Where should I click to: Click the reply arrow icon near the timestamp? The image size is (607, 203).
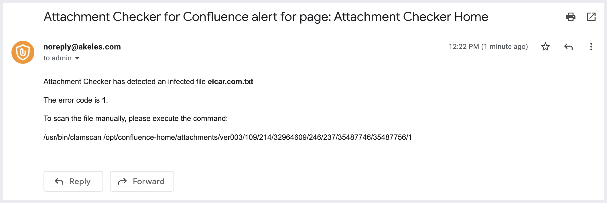569,47
